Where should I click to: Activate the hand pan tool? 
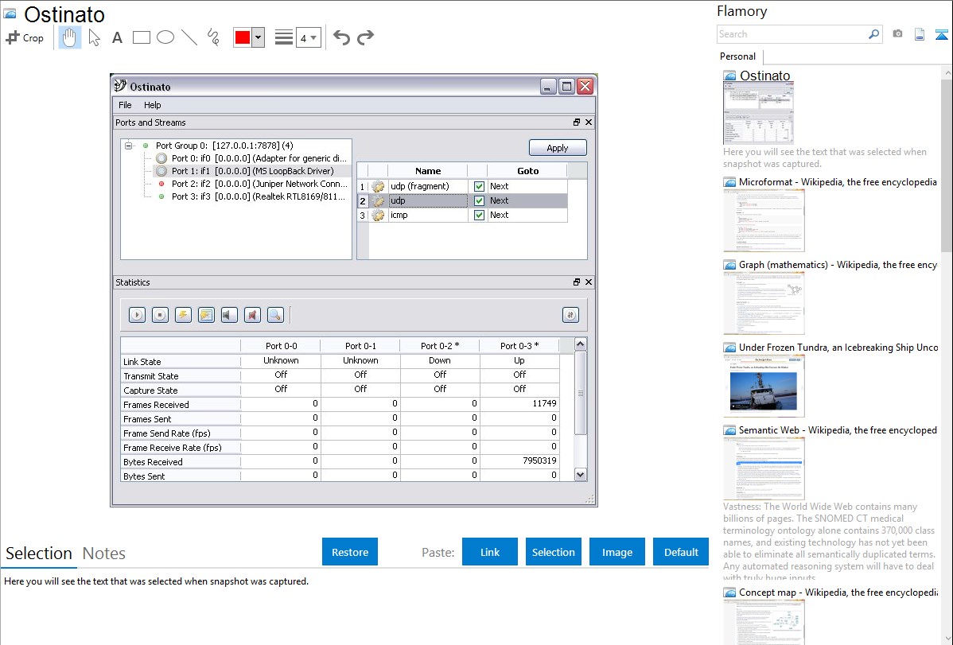pyautogui.click(x=69, y=37)
